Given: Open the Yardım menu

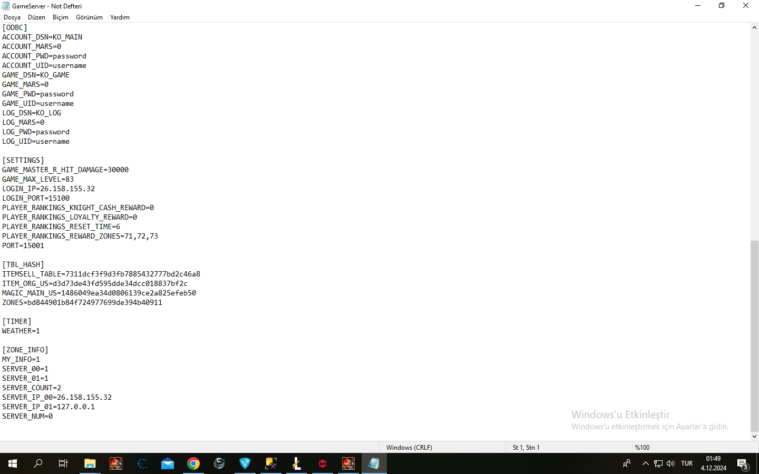Looking at the screenshot, I should (x=120, y=17).
